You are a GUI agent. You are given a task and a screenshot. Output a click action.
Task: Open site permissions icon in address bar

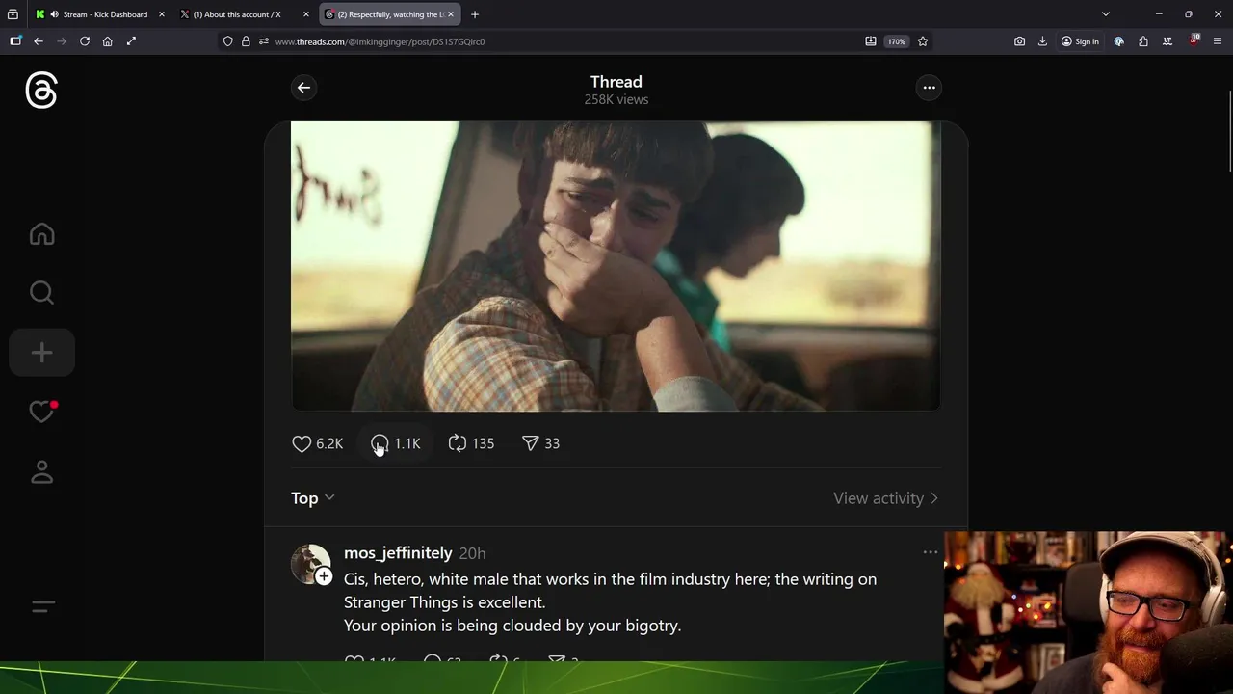coord(263,41)
